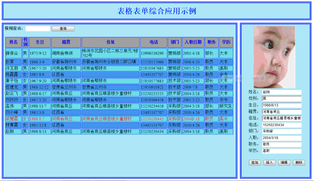Viewport: 314px width, 181px height.
Task: Click the 姓名 column header
Action: point(14,42)
